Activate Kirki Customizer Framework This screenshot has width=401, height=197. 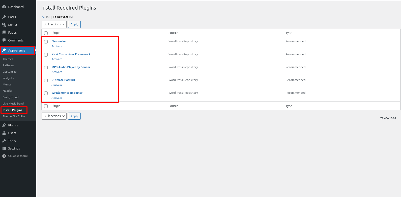[57, 59]
